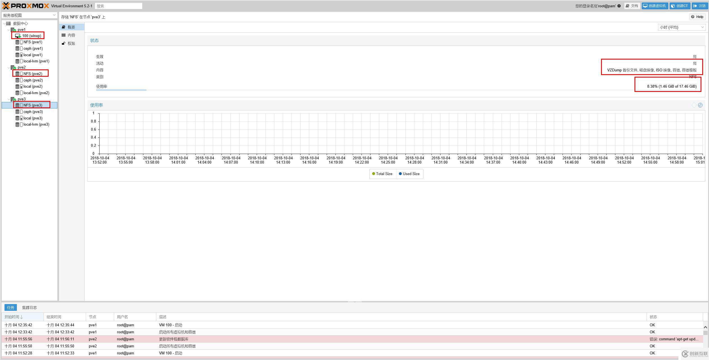Toggle the Used Size legend item

click(x=409, y=174)
